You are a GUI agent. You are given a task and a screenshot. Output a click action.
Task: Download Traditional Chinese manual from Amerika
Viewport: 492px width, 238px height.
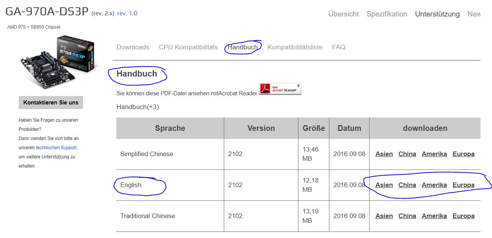click(x=434, y=216)
